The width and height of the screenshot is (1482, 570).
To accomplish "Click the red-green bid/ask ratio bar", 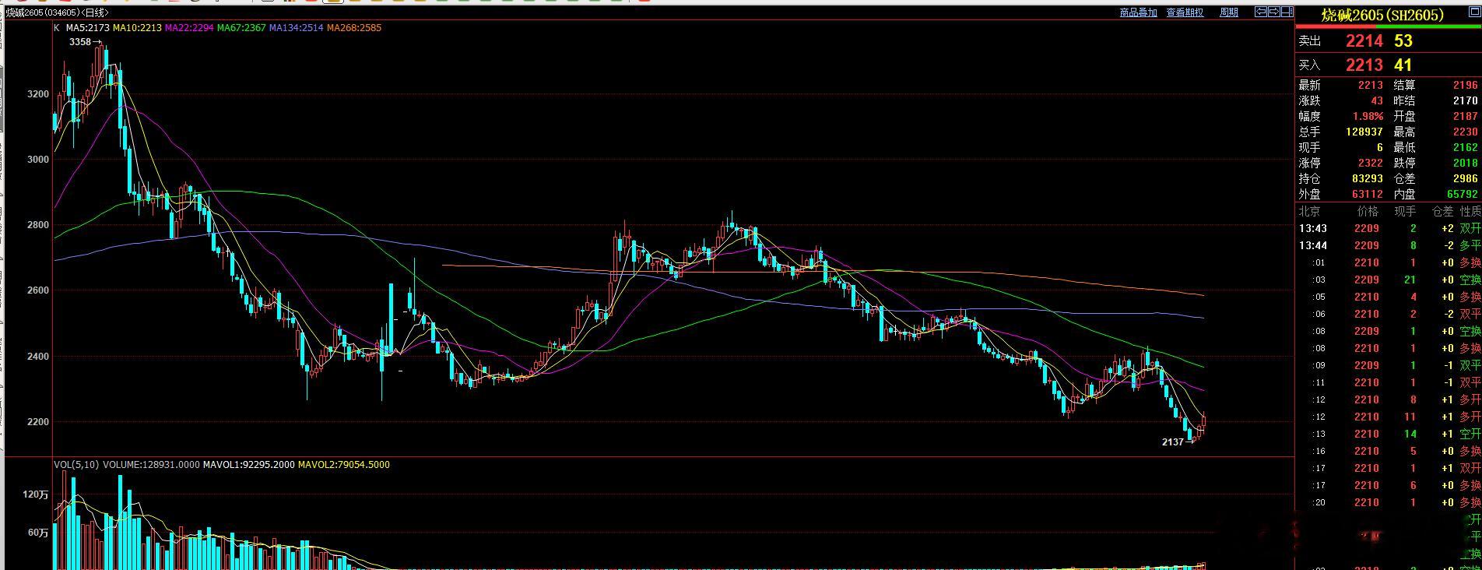I will pyautogui.click(x=1388, y=26).
